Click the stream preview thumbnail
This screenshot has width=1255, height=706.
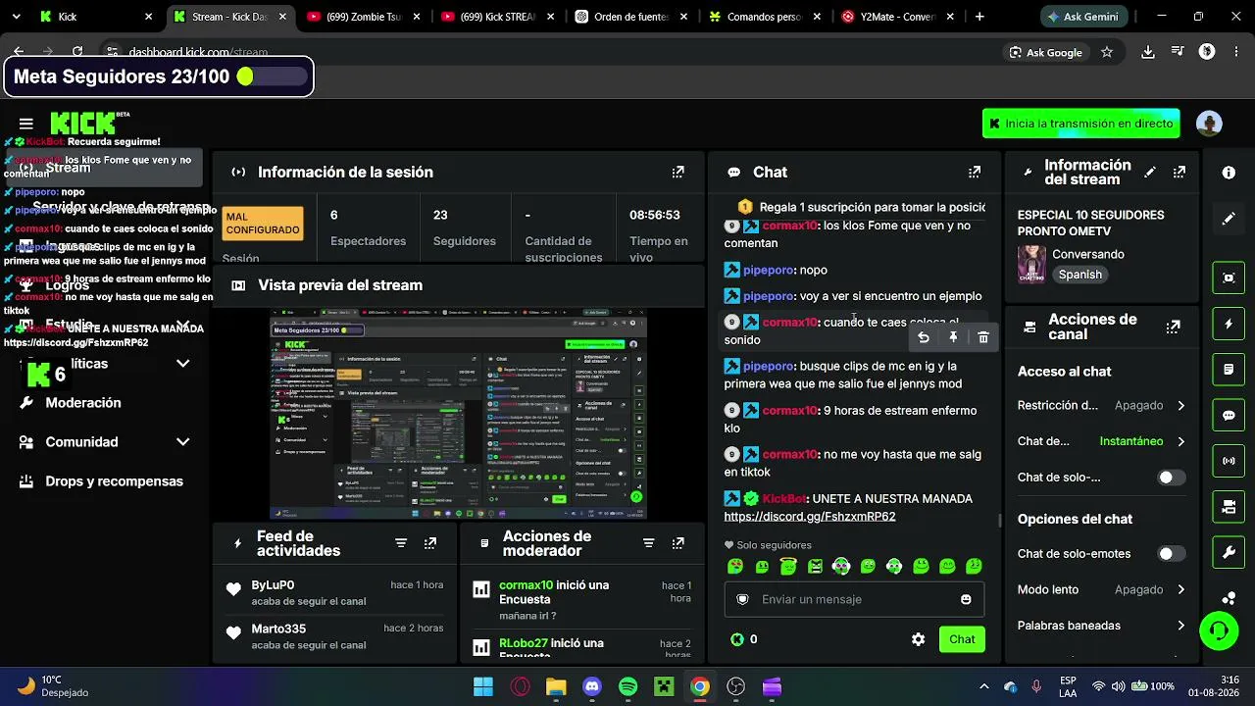click(459, 415)
